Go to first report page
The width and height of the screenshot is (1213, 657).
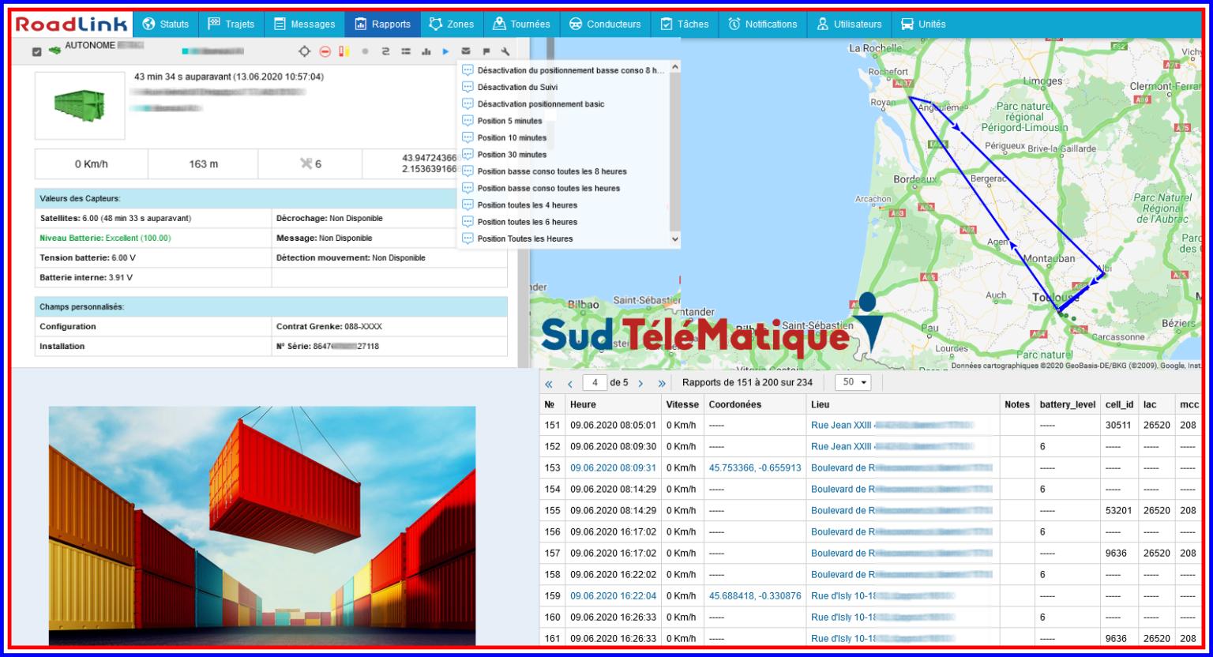click(549, 383)
